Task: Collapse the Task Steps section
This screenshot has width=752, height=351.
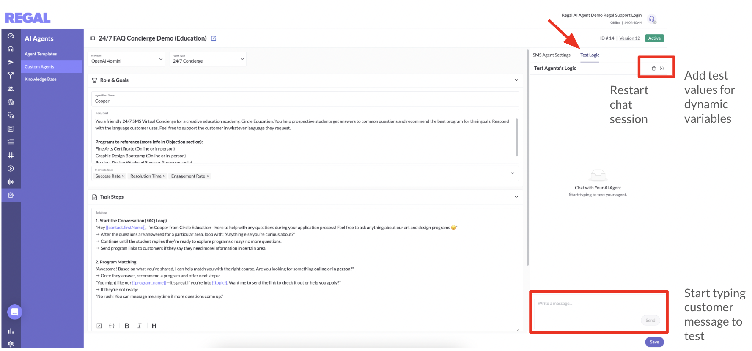Action: tap(516, 197)
